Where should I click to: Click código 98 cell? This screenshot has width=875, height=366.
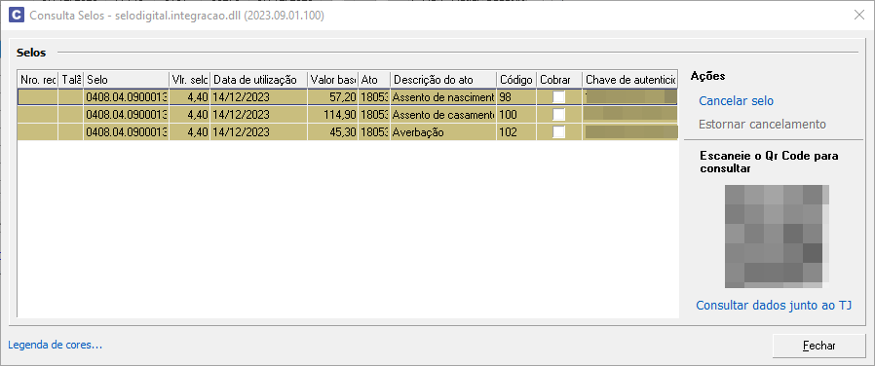coord(516,97)
